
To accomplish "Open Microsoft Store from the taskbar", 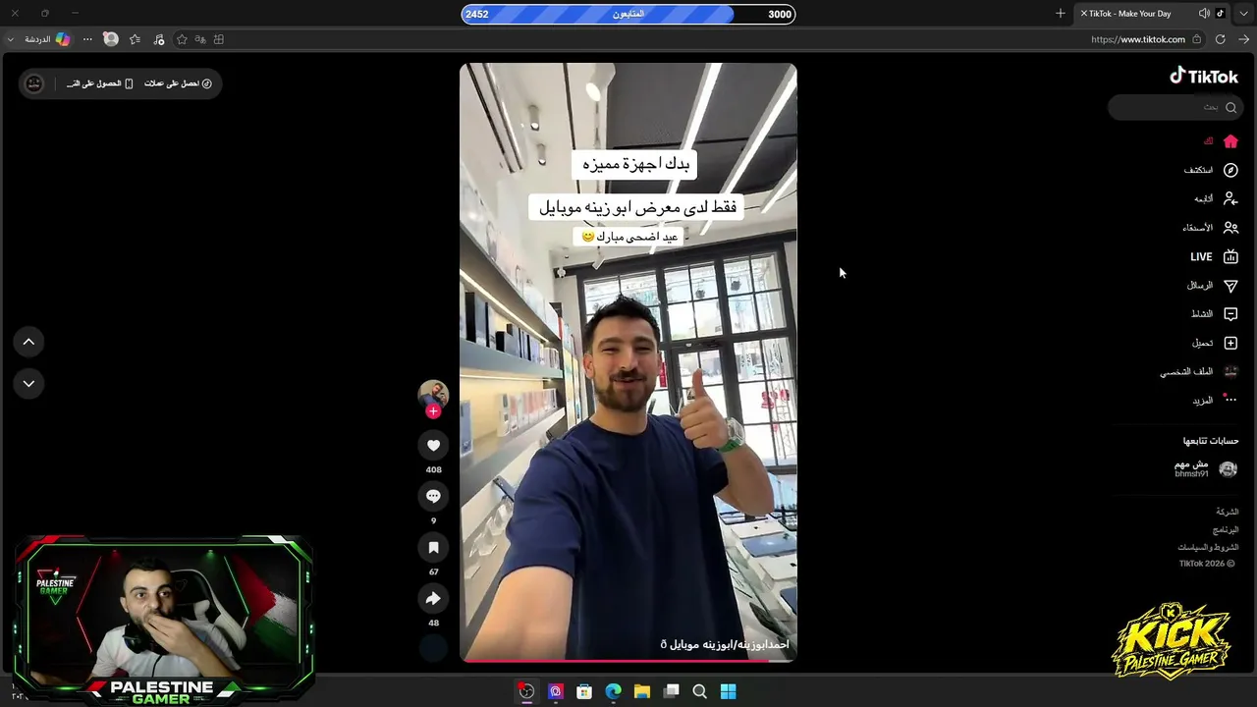I will coord(584,691).
